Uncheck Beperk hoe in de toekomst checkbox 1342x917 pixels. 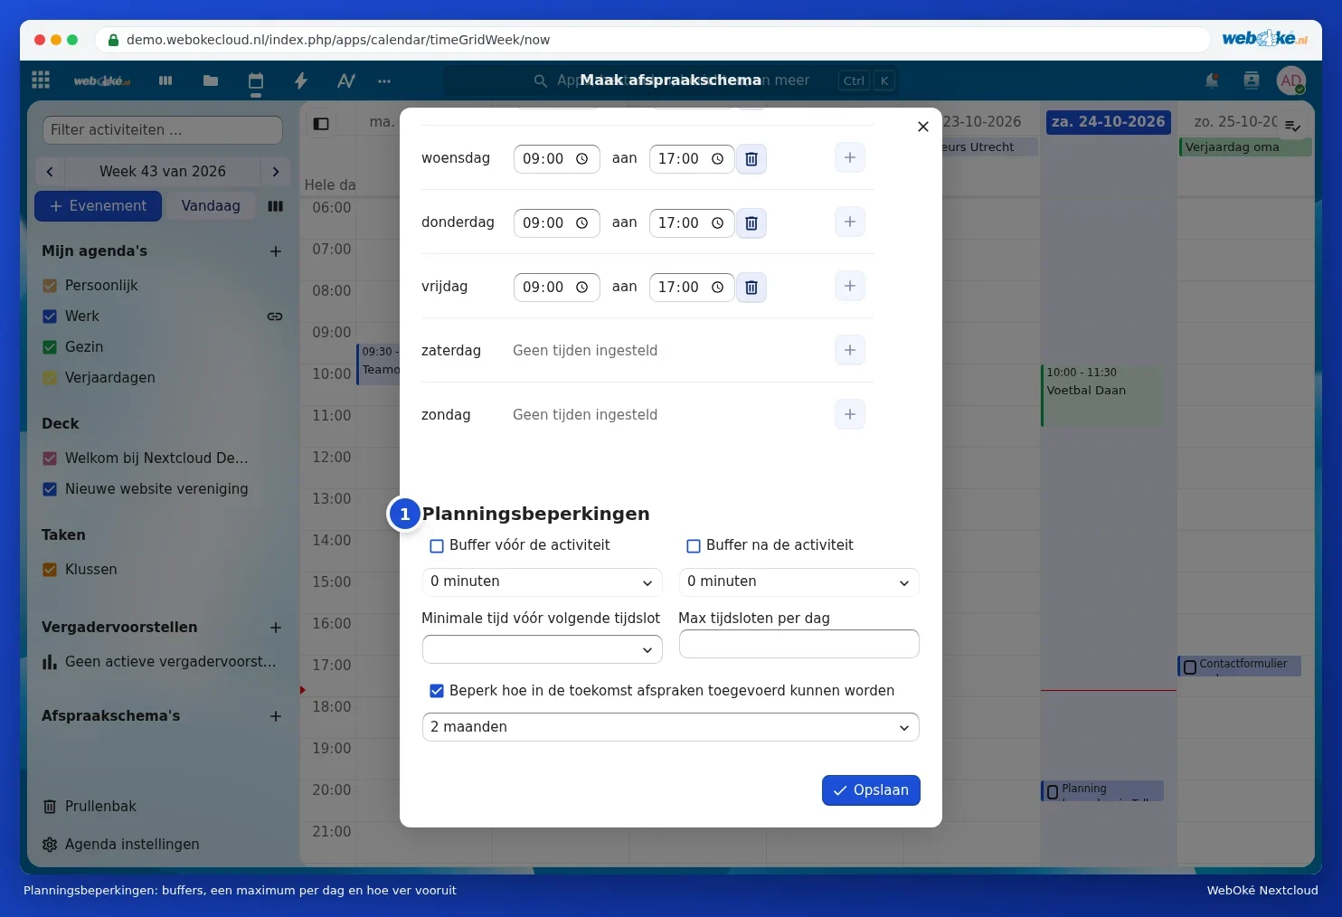click(437, 691)
